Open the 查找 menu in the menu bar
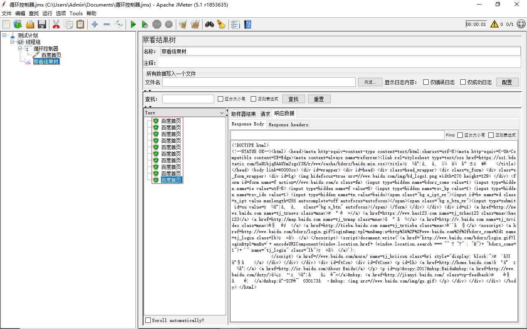The height and width of the screenshot is (329, 527). point(34,13)
